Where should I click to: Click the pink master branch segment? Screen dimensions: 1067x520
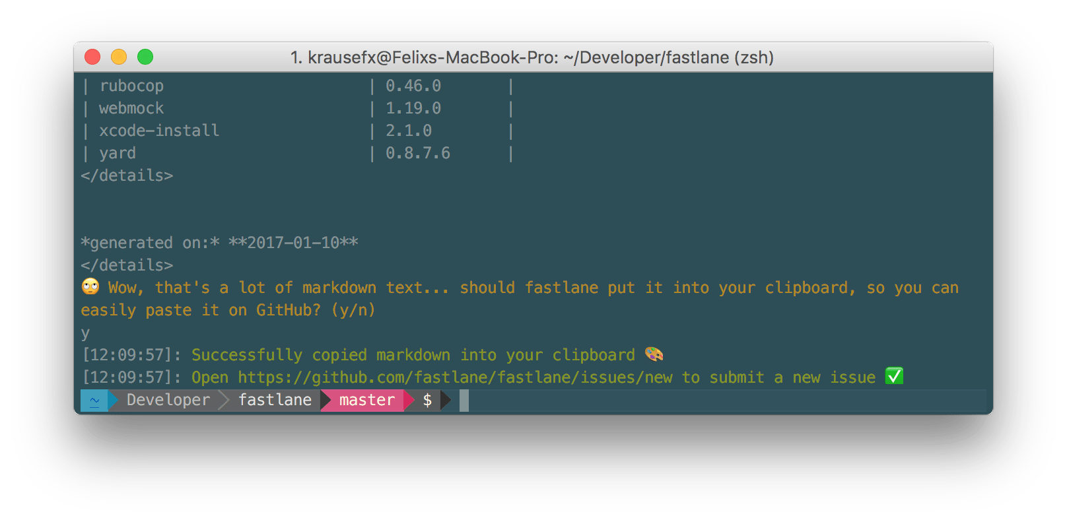[x=367, y=400]
